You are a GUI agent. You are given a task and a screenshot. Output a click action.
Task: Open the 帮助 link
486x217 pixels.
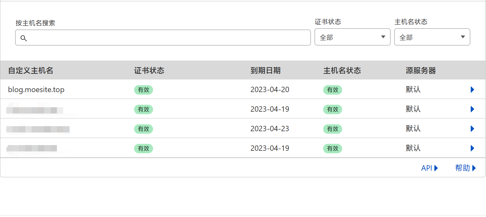coord(465,168)
